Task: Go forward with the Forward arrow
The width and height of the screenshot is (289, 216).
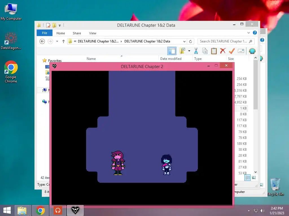Action: (50, 41)
